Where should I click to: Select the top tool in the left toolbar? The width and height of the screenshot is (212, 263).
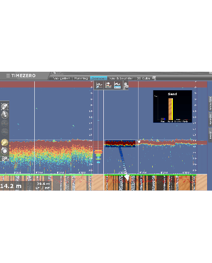coord(4,107)
